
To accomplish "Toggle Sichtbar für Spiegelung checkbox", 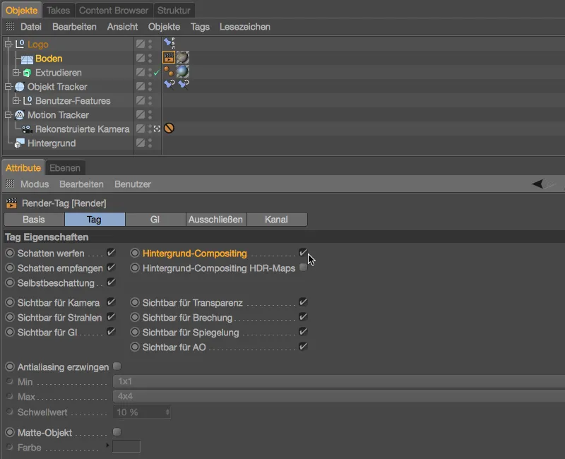I will point(303,331).
